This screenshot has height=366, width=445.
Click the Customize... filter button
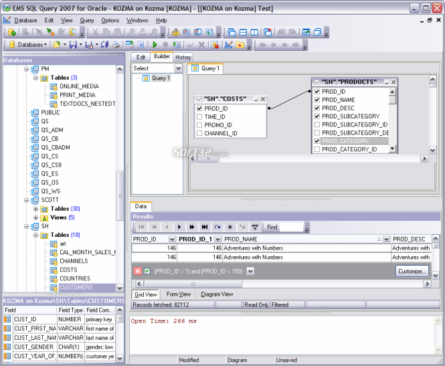pos(412,271)
